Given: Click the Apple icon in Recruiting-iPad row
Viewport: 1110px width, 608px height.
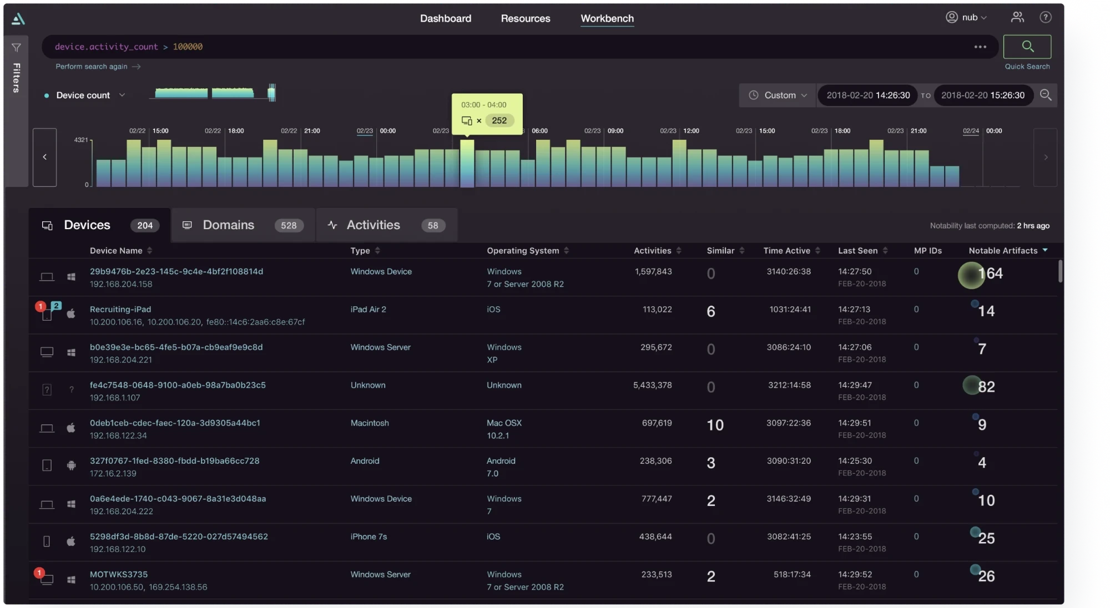Looking at the screenshot, I should [71, 313].
